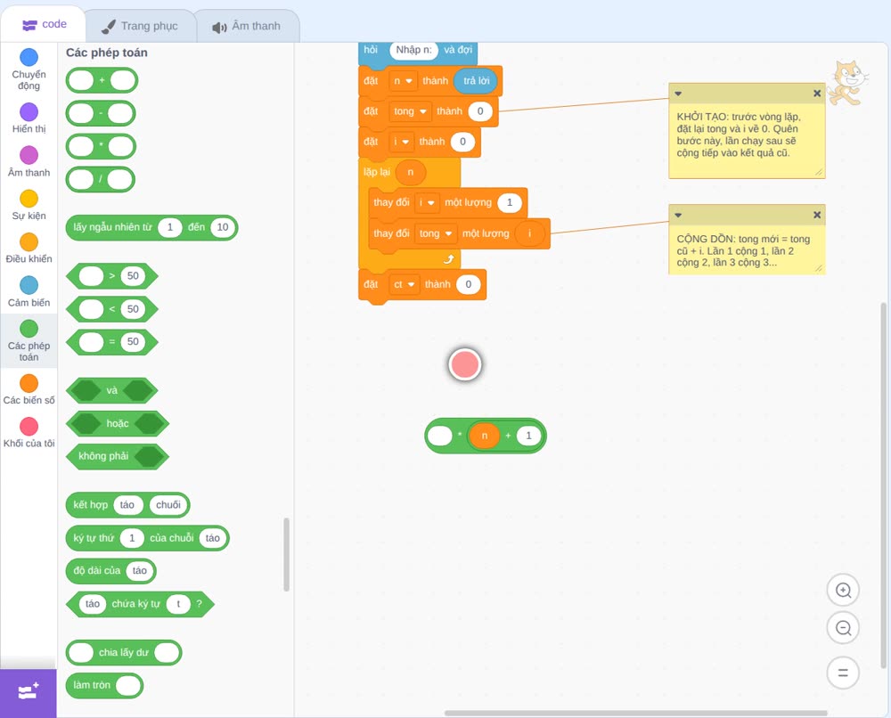Select the Chuyển động category circle
This screenshot has width=891, height=718.
pyautogui.click(x=29, y=57)
